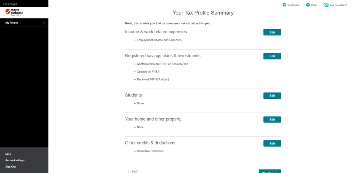Edit Your home and other property

pyautogui.click(x=272, y=119)
